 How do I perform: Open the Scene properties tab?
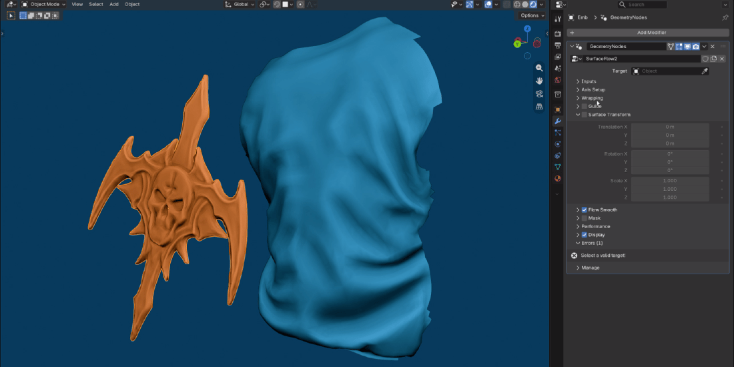coord(558,68)
